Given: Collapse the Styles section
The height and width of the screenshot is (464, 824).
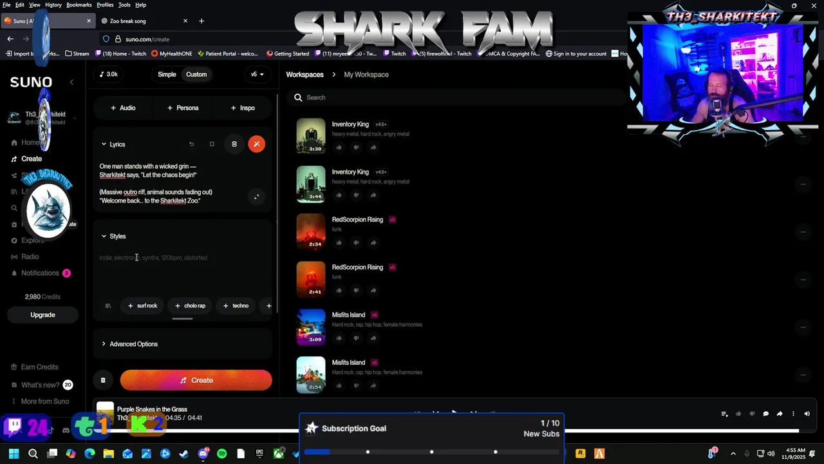Looking at the screenshot, I should [x=104, y=237].
